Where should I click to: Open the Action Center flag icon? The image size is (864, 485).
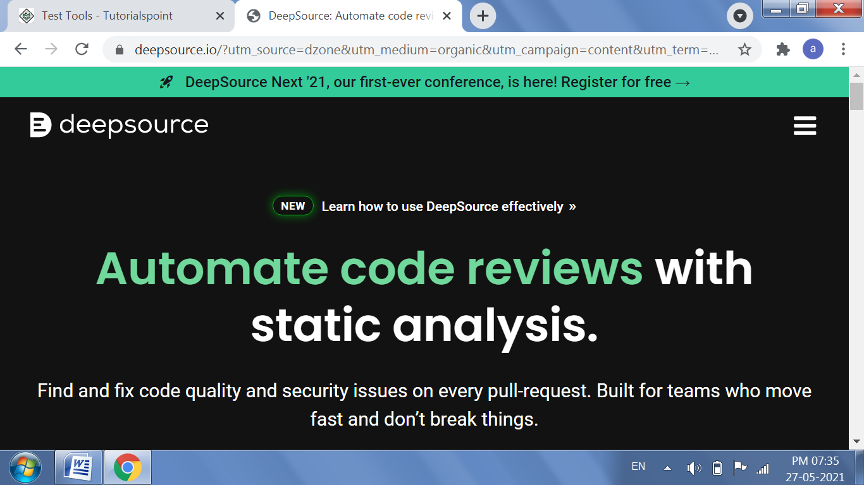click(x=739, y=468)
